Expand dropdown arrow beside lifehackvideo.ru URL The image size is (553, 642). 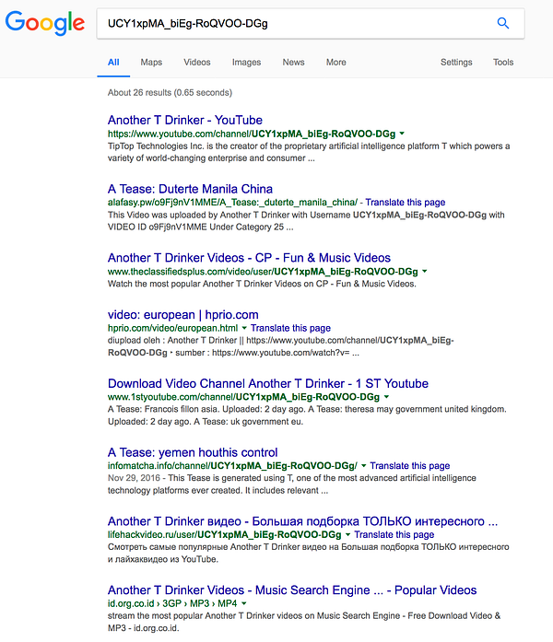[x=347, y=534]
